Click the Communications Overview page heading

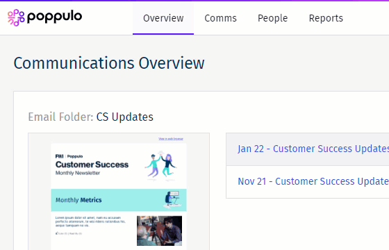tap(109, 63)
